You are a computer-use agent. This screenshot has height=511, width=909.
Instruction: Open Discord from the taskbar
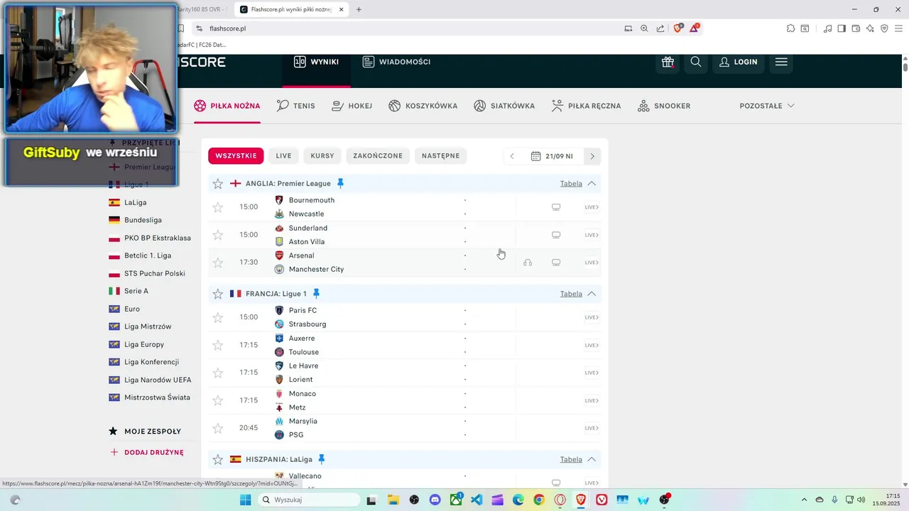435,500
